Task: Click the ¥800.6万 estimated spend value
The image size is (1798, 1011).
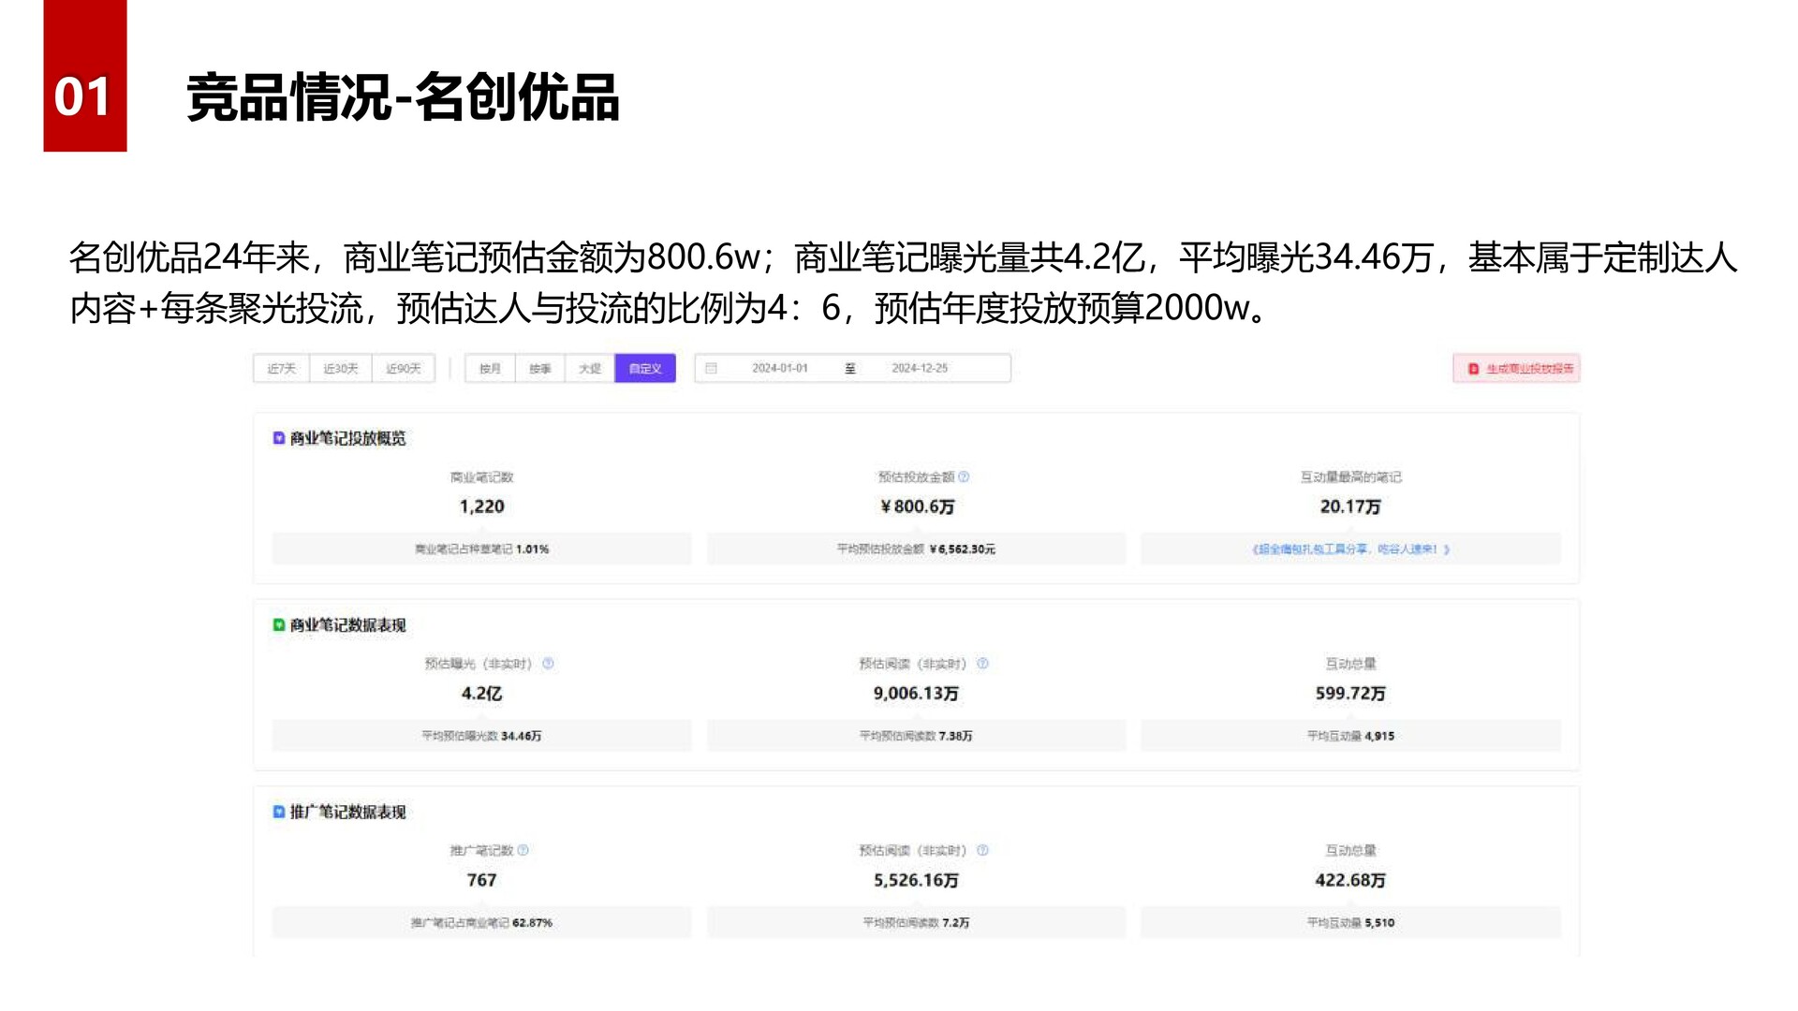Action: coord(917,506)
